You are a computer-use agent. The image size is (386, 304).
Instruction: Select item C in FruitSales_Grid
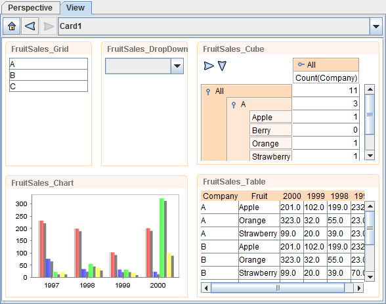coord(49,87)
